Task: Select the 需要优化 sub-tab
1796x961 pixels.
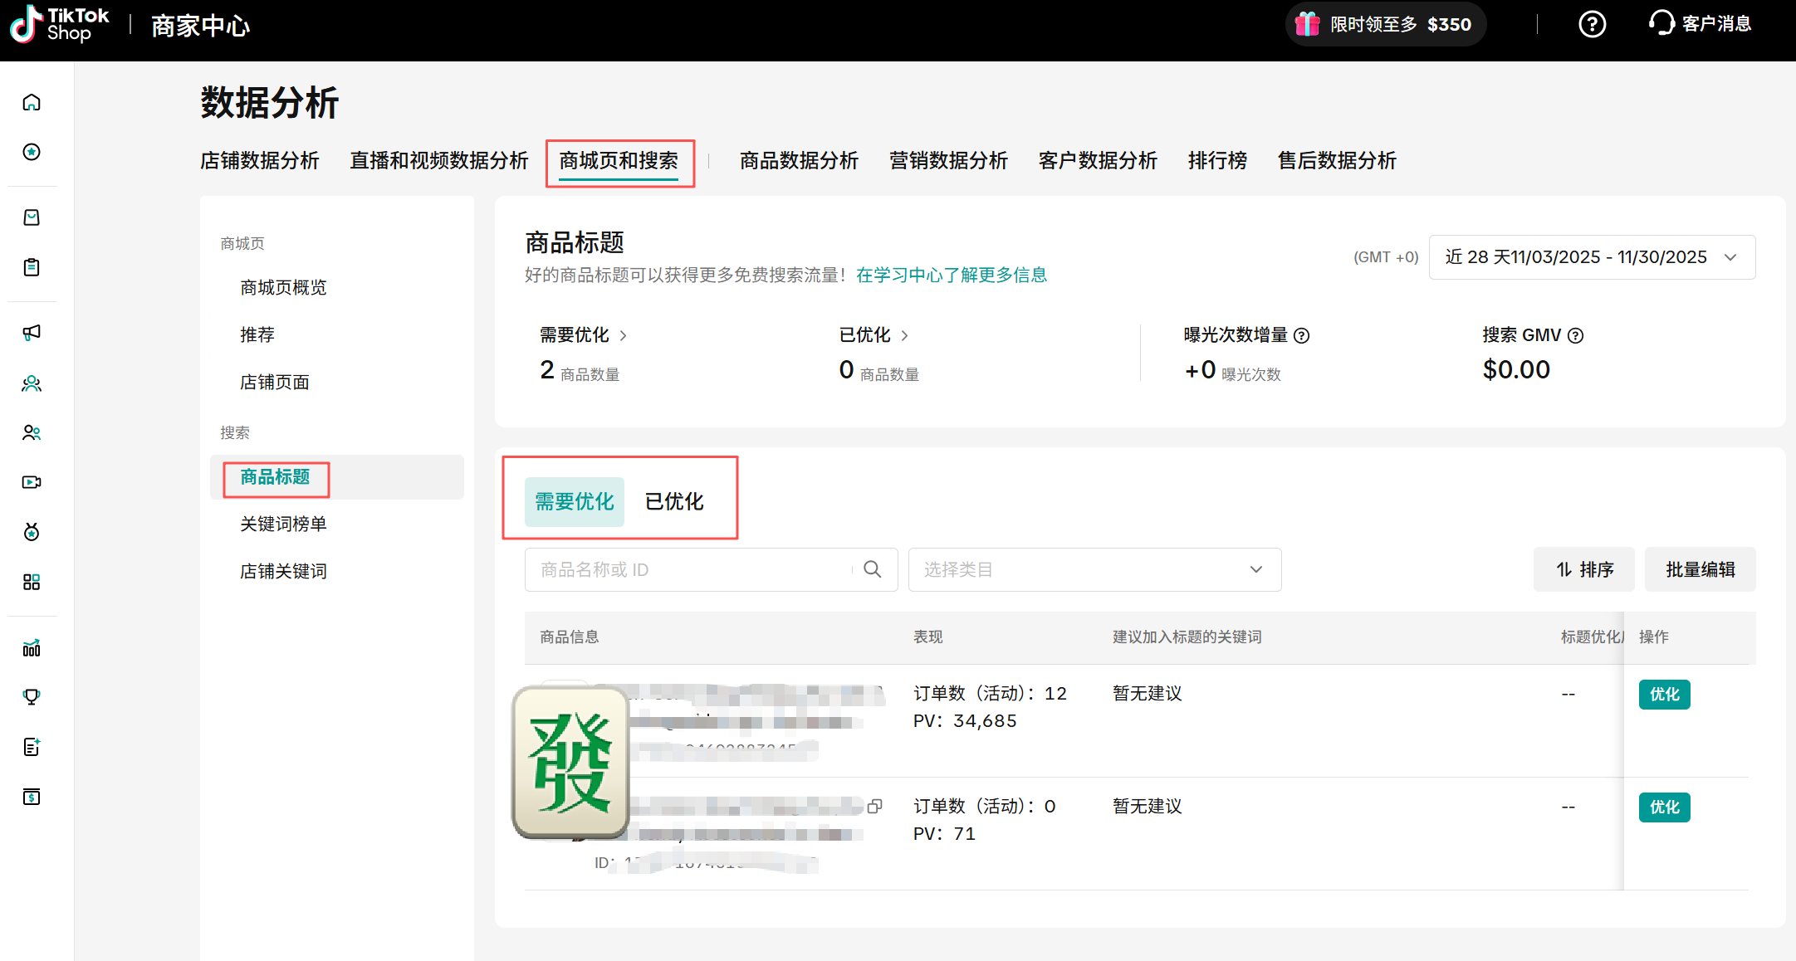Action: [574, 501]
